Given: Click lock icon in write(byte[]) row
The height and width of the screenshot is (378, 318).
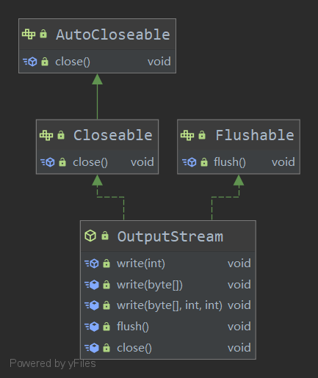Looking at the screenshot, I should (106, 285).
